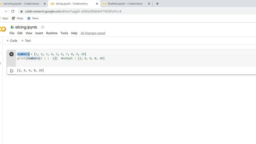The width and height of the screenshot is (256, 144).
Task: Click the output [2, 4, 6, 8, 10]
Action: click(x=30, y=70)
